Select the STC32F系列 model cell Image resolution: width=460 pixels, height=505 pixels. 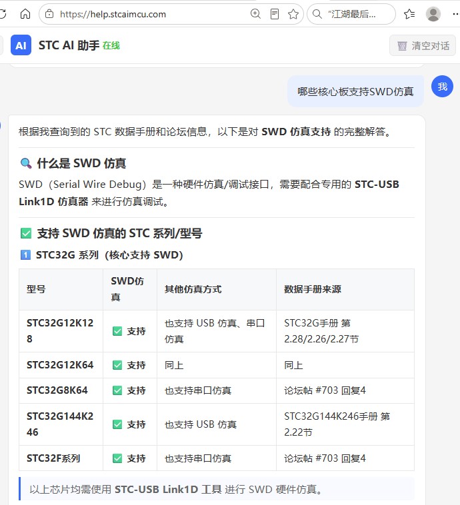[61, 458]
